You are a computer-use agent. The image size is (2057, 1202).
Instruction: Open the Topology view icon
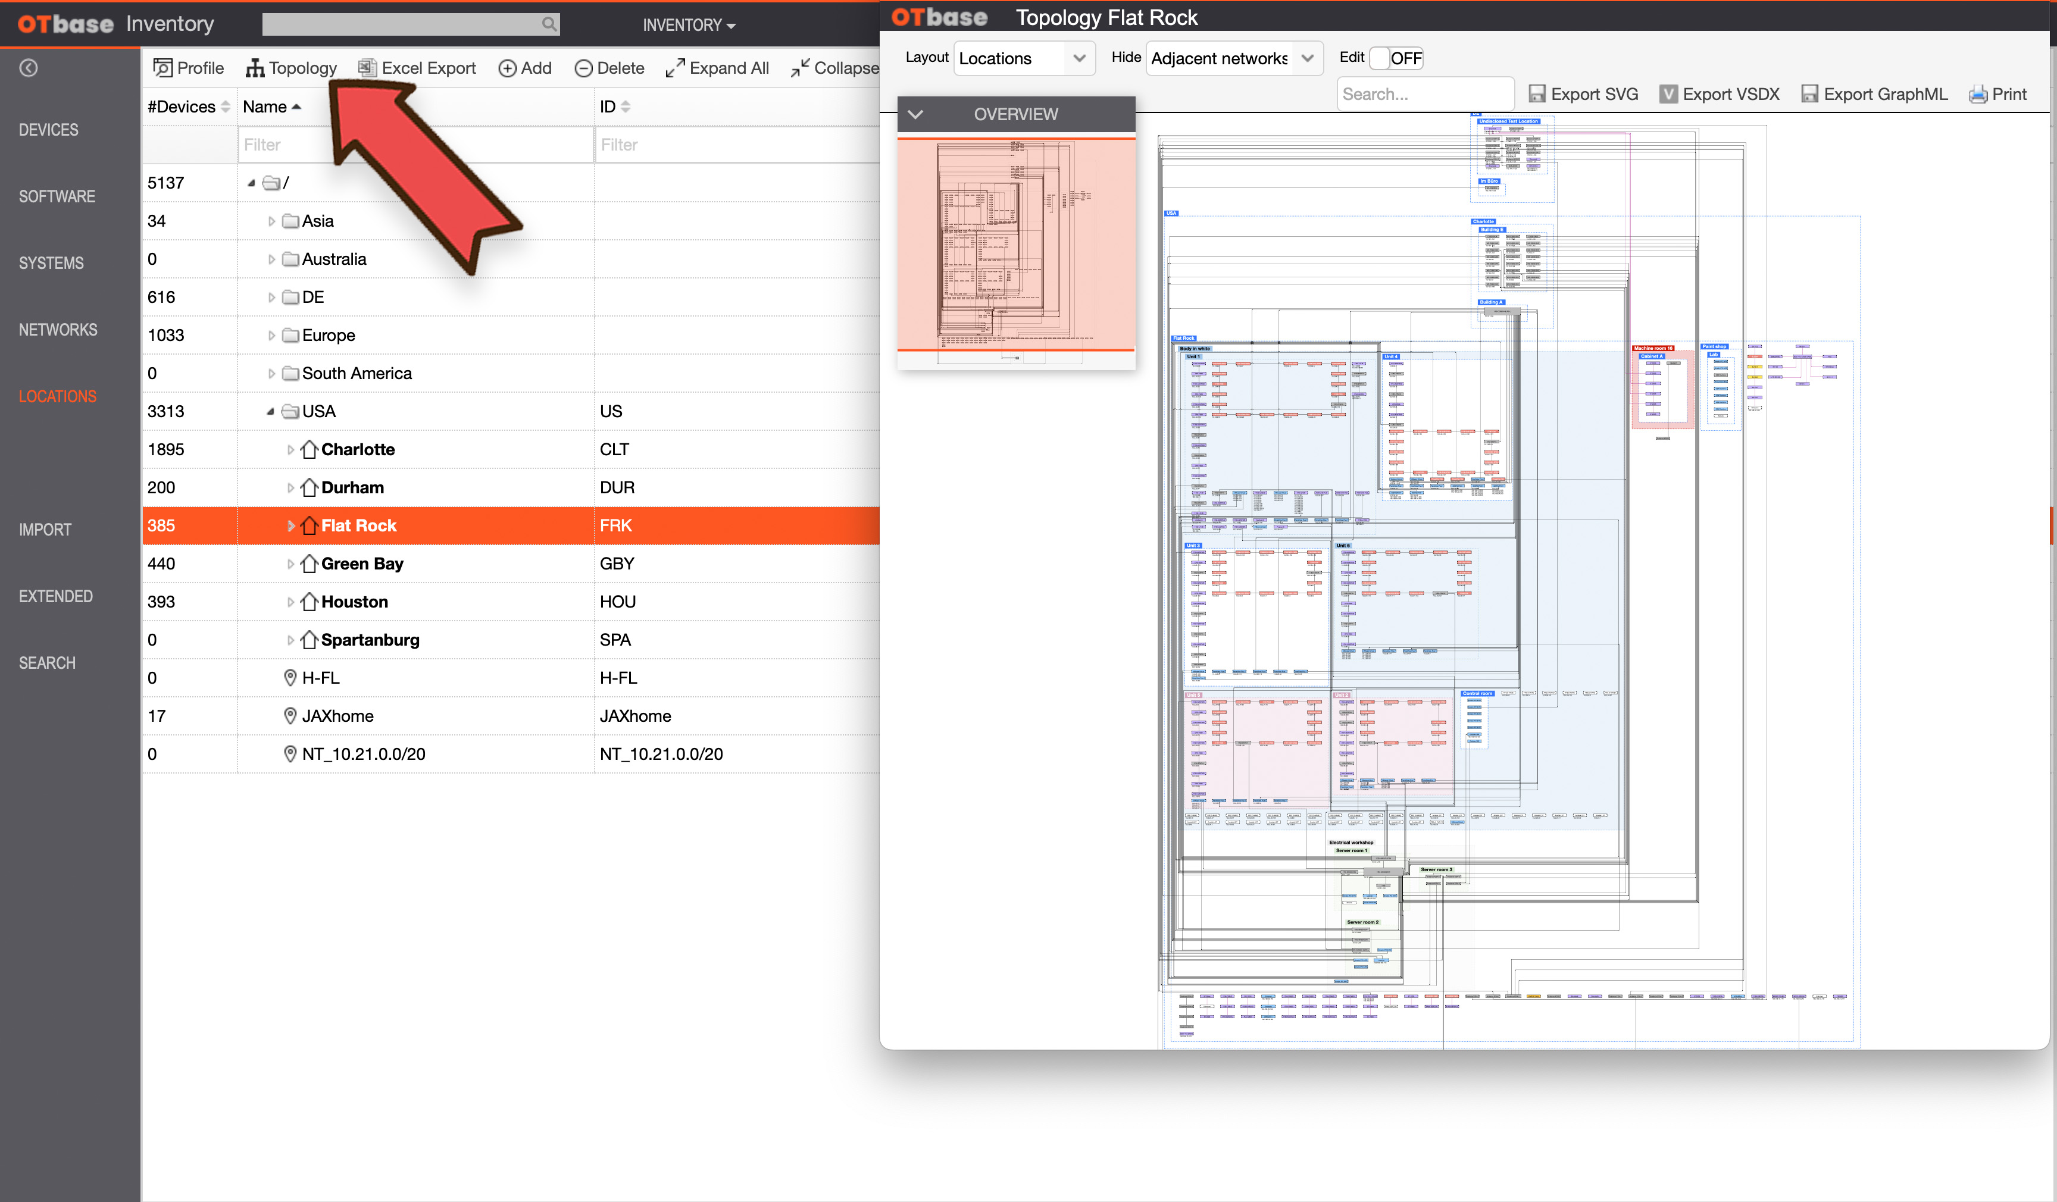point(255,68)
